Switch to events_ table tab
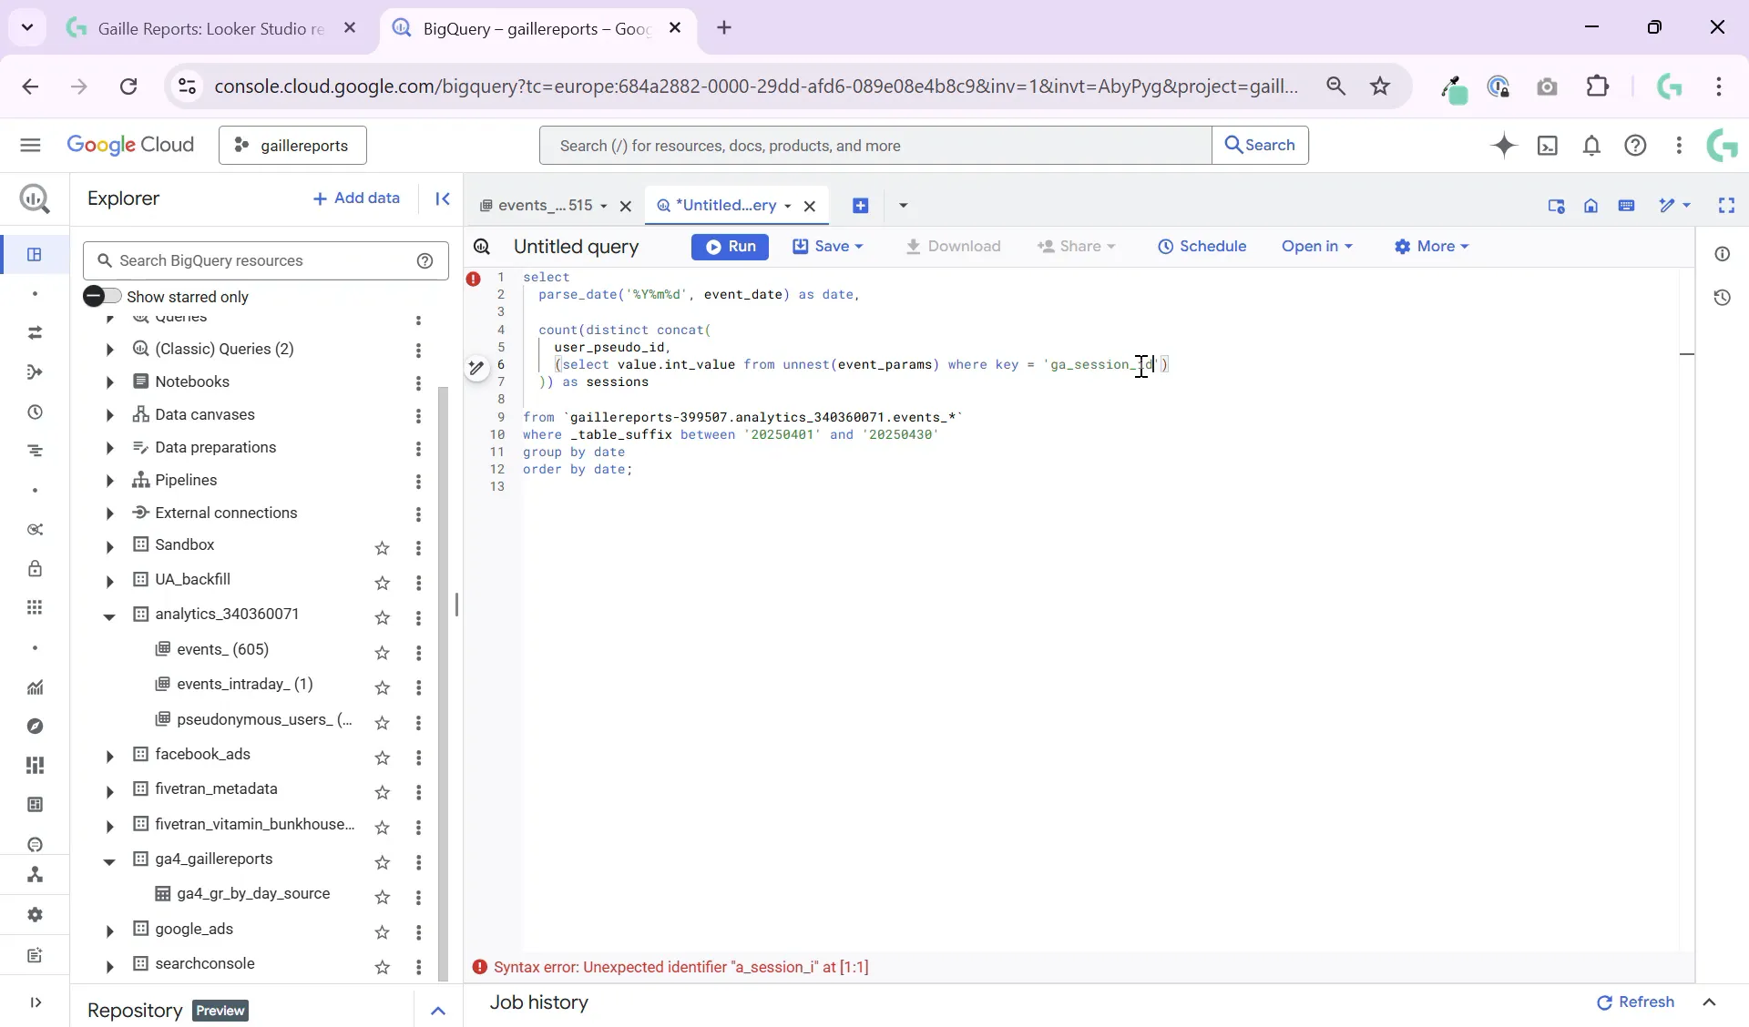 [x=543, y=206]
